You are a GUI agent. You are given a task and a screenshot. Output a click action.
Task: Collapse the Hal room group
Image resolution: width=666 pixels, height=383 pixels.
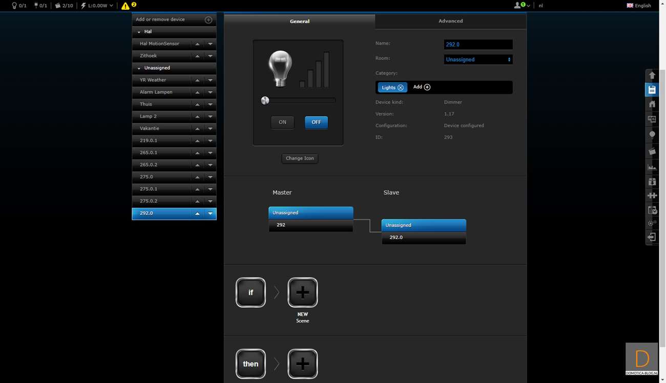click(139, 32)
